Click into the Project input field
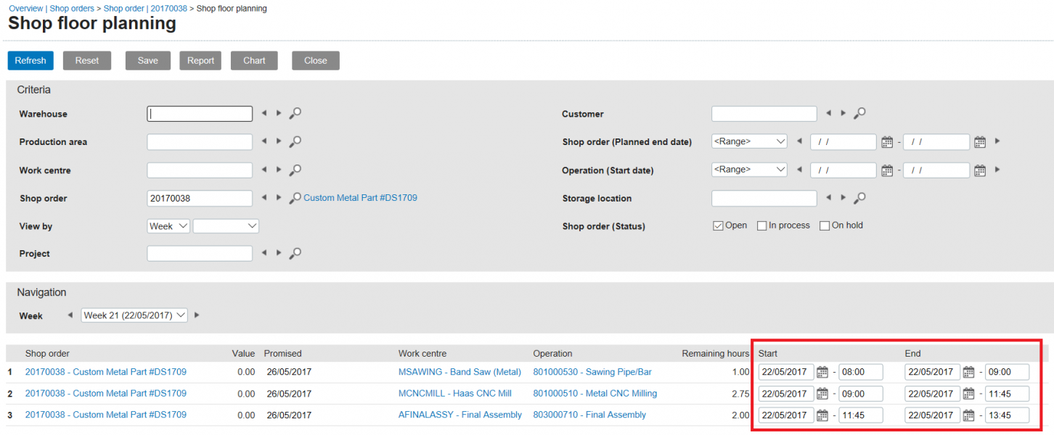1054x435 pixels. pyautogui.click(x=200, y=254)
